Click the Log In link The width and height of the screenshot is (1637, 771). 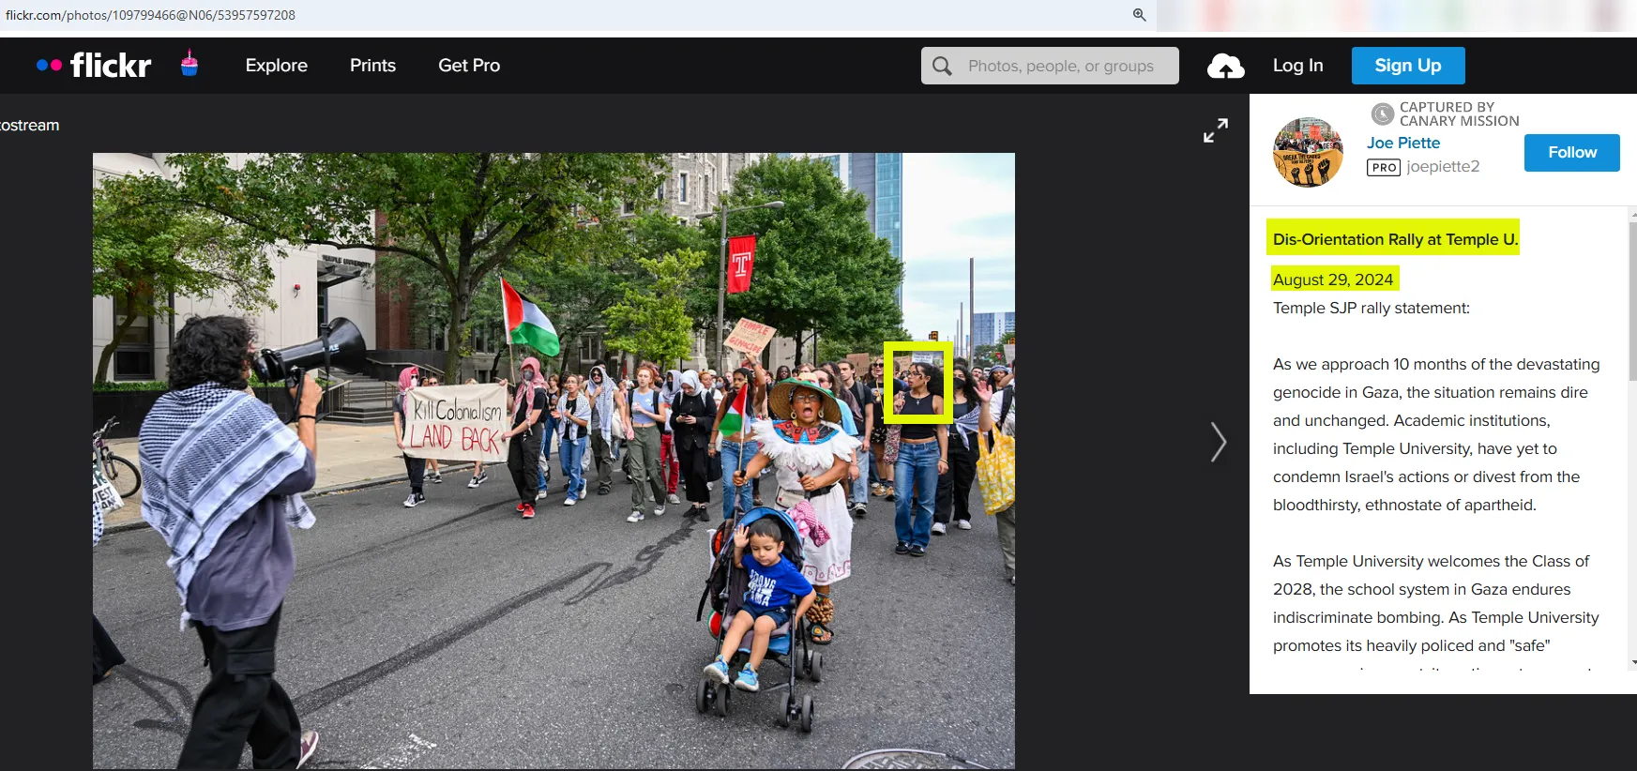pyautogui.click(x=1297, y=66)
